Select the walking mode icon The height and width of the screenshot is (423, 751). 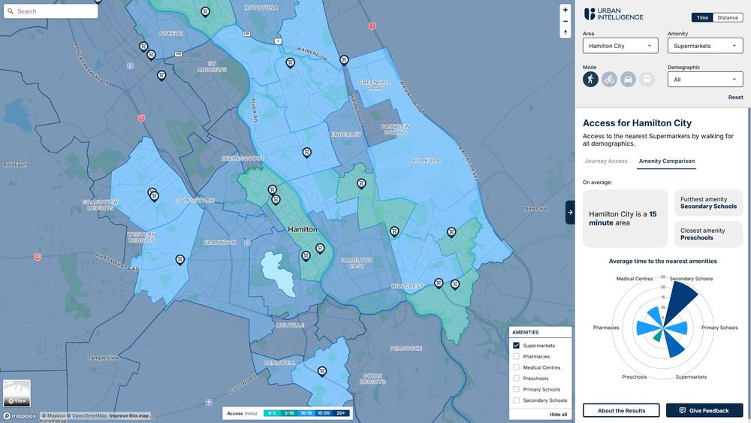(x=590, y=79)
